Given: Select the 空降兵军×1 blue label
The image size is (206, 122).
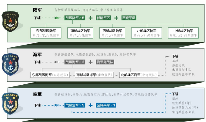Looking at the screenshot, I should (106, 105).
